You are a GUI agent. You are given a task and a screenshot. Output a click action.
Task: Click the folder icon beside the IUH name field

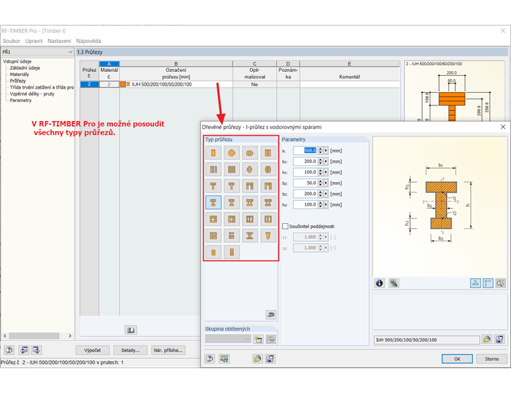click(x=487, y=340)
